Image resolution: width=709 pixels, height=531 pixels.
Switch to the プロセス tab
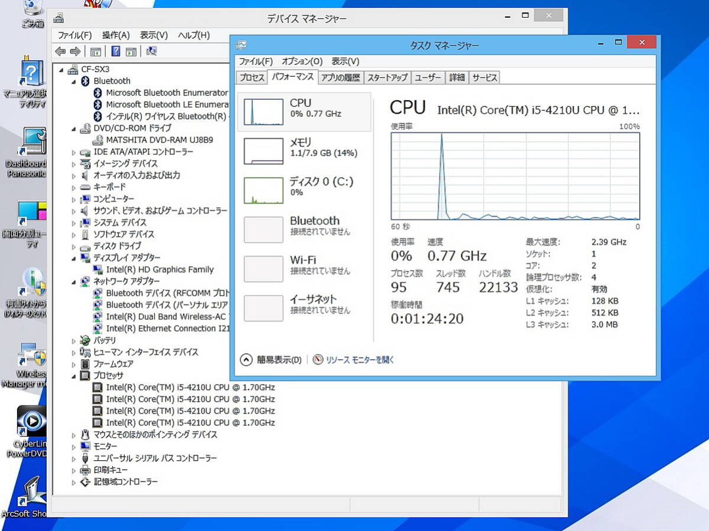252,77
